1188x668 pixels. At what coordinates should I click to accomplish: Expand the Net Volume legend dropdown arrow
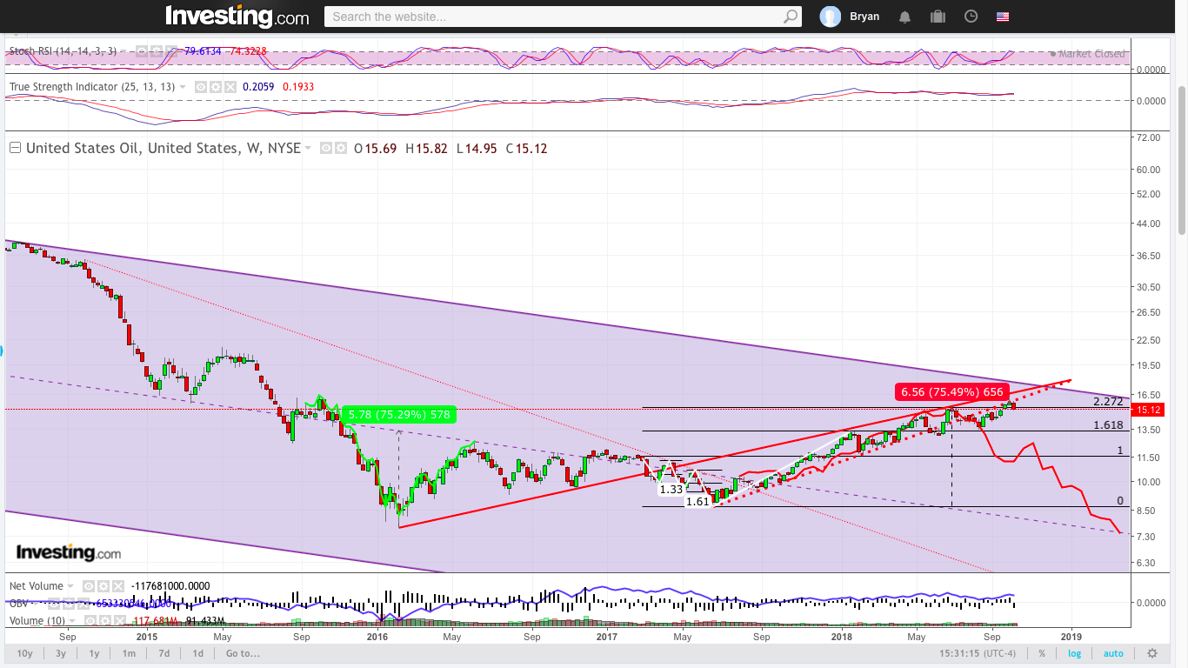tap(71, 587)
